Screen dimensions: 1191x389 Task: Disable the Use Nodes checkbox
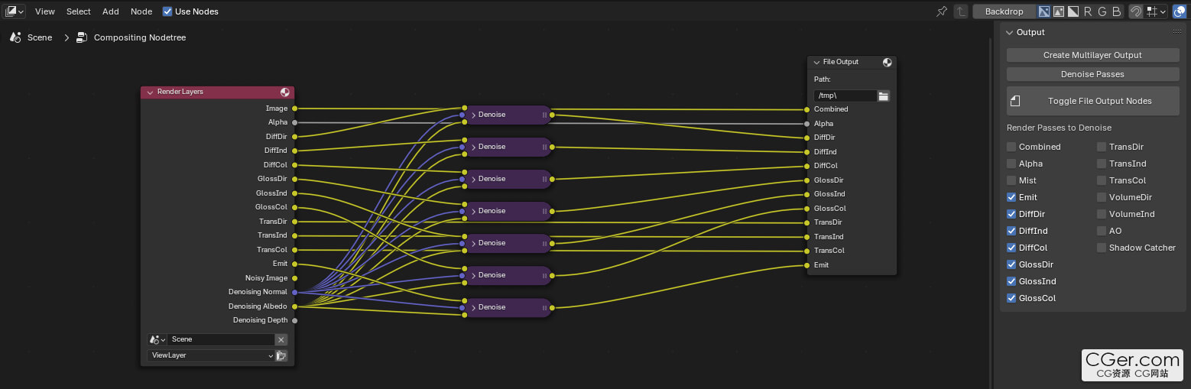[167, 11]
